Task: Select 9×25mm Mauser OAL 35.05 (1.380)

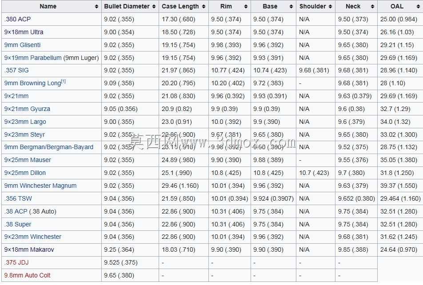Action: tap(399, 160)
